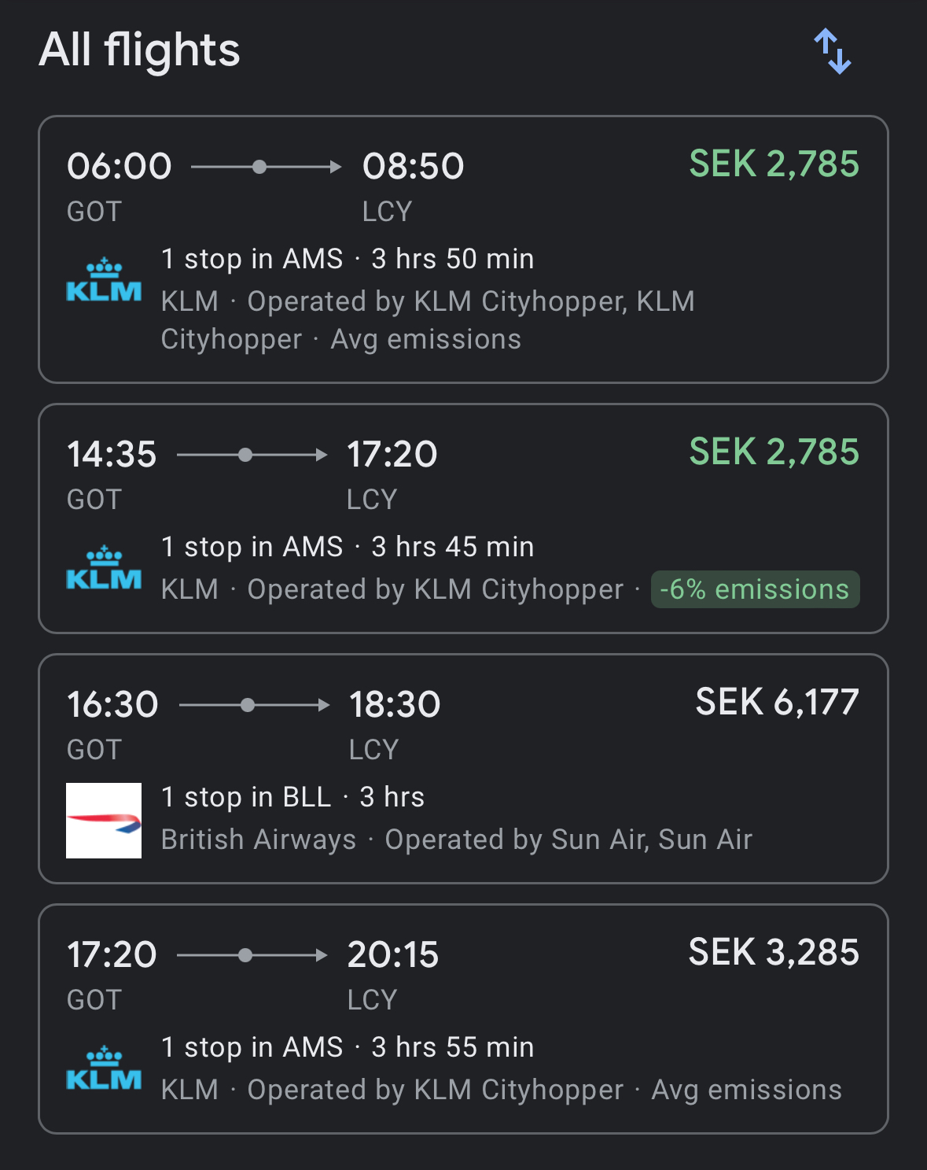Click KLM logo on 17:20 flight
Screen dimensions: 927x1170
tap(104, 1069)
